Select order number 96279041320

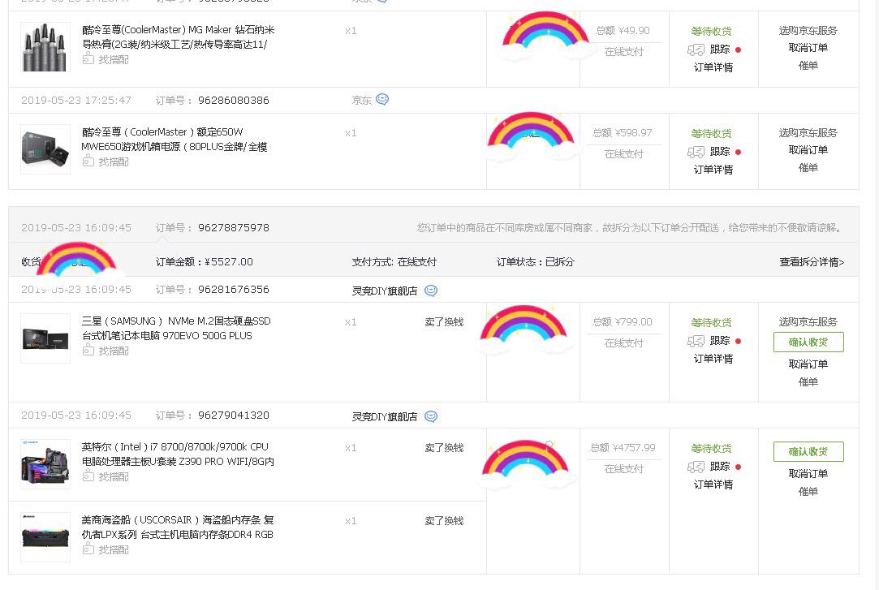[234, 416]
